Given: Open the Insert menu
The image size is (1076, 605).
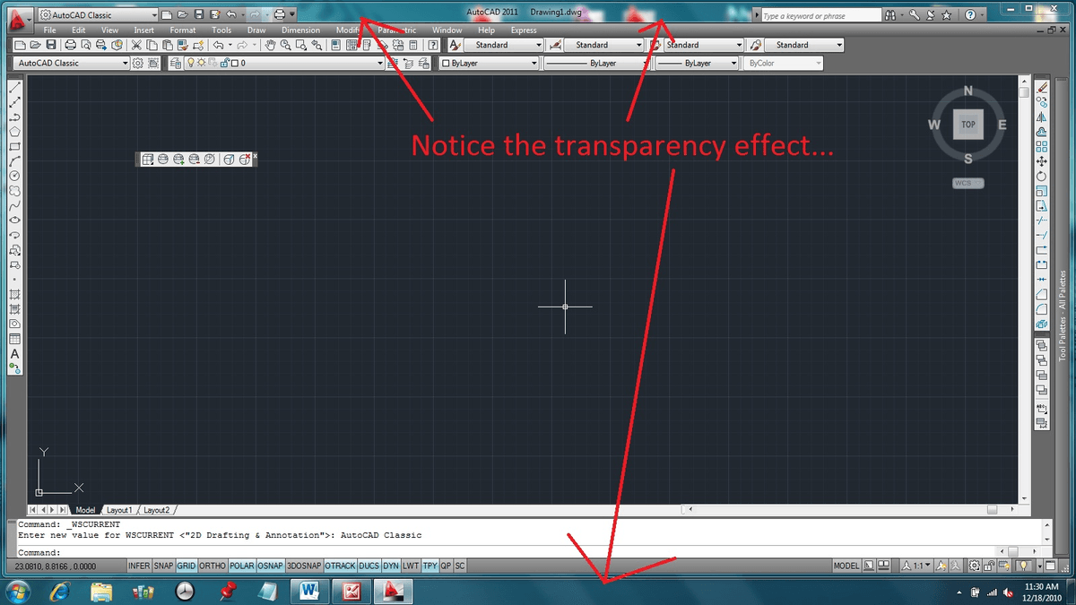Looking at the screenshot, I should pos(143,30).
